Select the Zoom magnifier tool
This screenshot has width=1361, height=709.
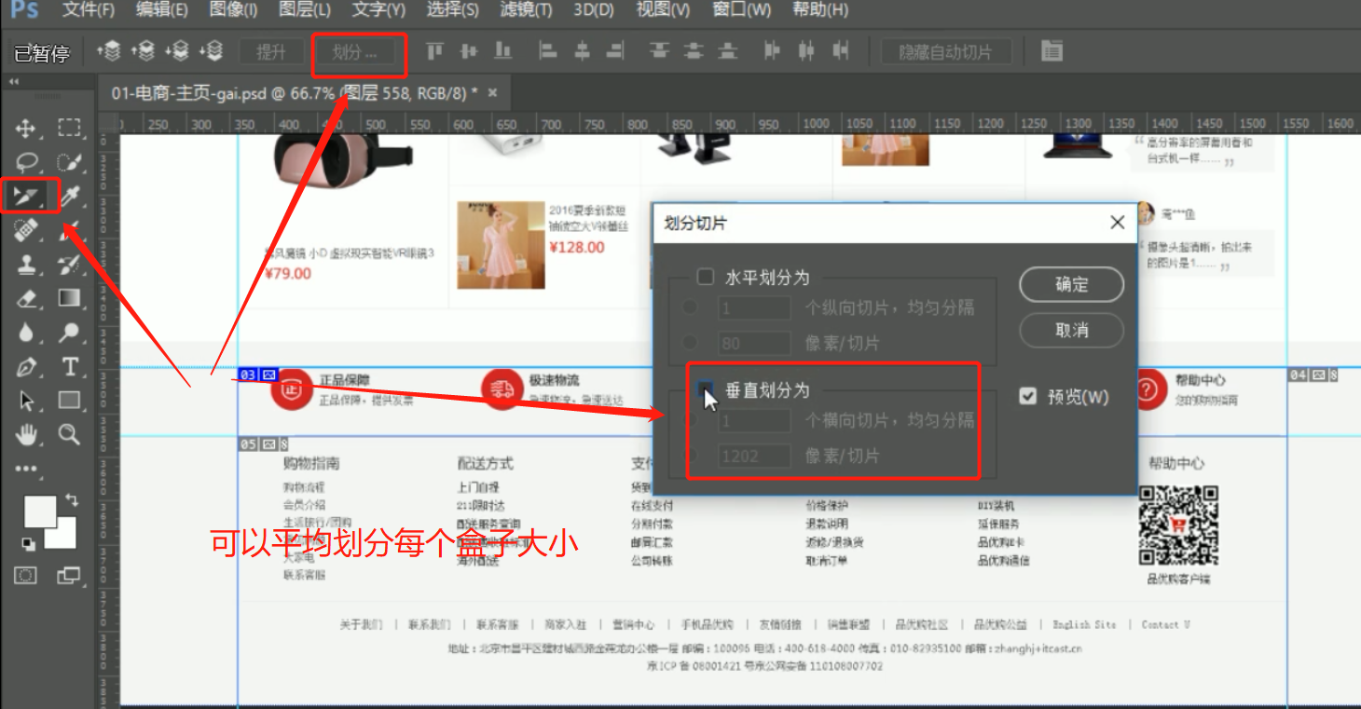pyautogui.click(x=69, y=434)
